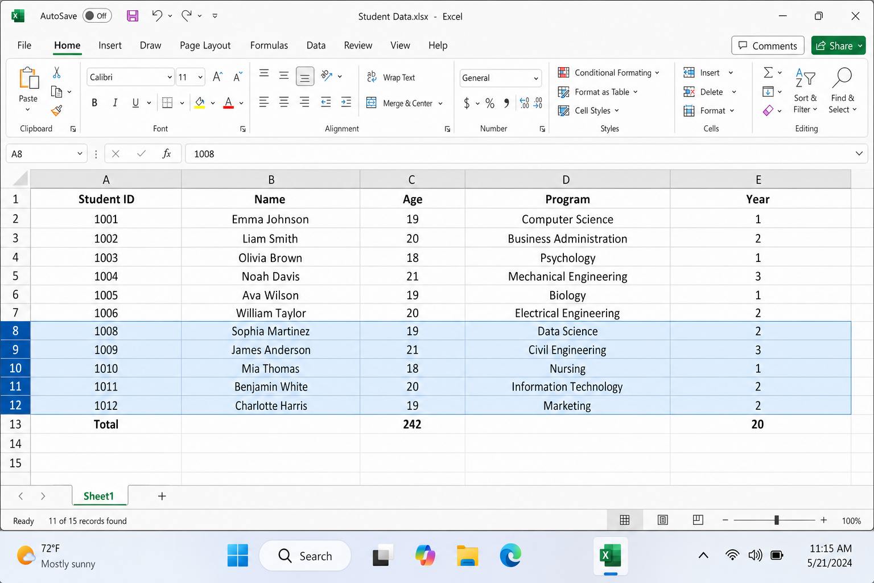Select the Format Painter brush icon
This screenshot has width=874, height=583.
[56, 110]
